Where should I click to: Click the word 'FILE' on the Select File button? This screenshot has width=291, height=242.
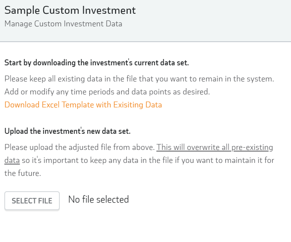point(45,201)
